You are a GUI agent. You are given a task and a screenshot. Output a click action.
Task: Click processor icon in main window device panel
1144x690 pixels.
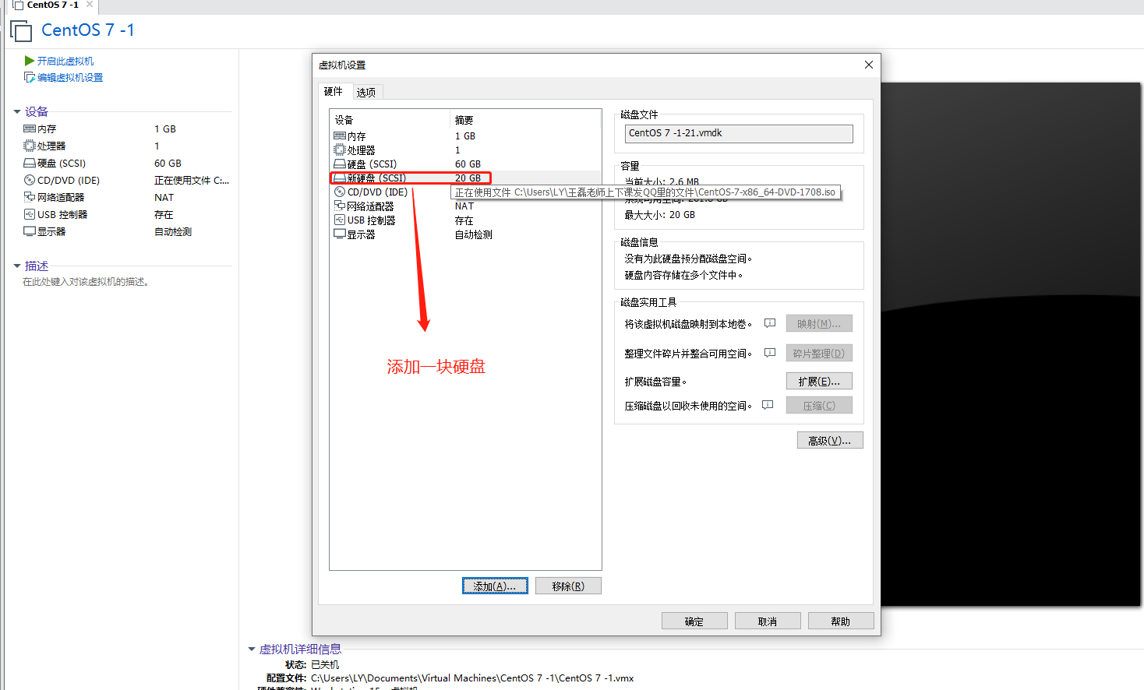[x=30, y=146]
